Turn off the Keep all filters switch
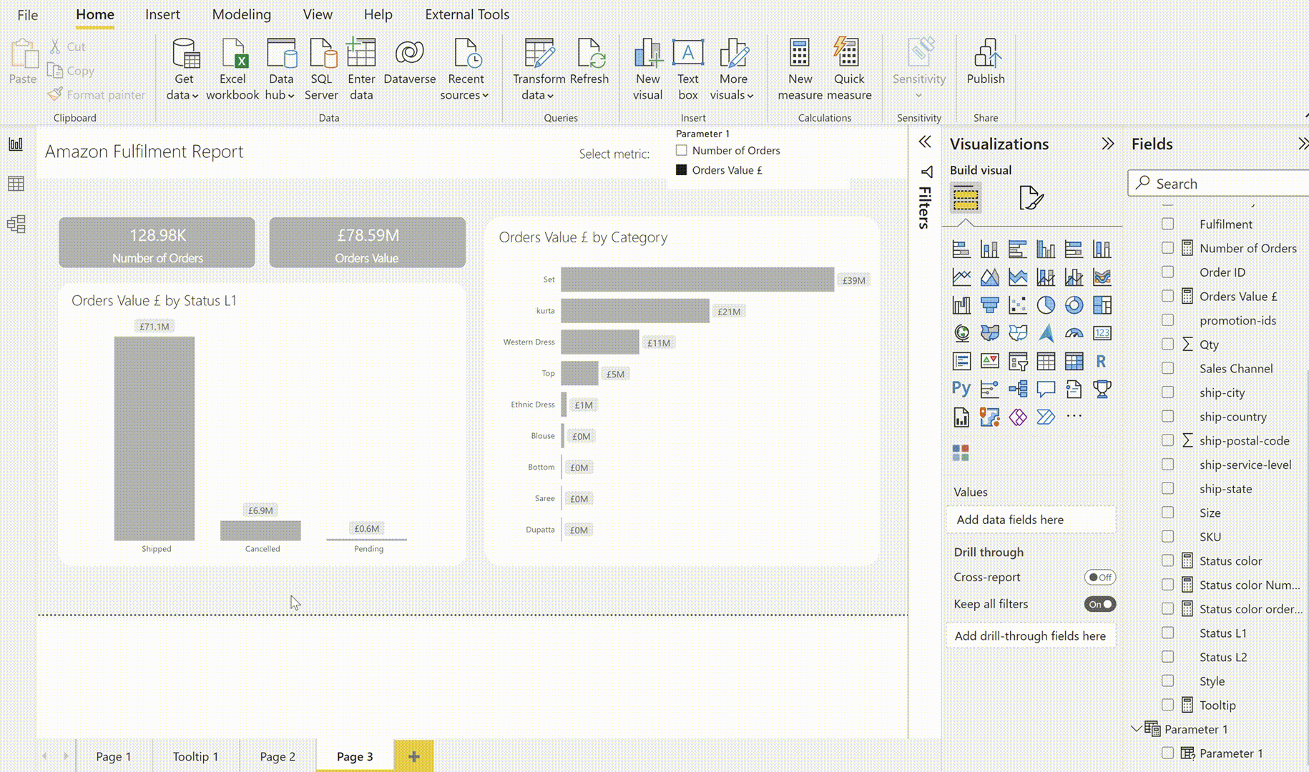Image resolution: width=1309 pixels, height=772 pixels. coord(1099,604)
